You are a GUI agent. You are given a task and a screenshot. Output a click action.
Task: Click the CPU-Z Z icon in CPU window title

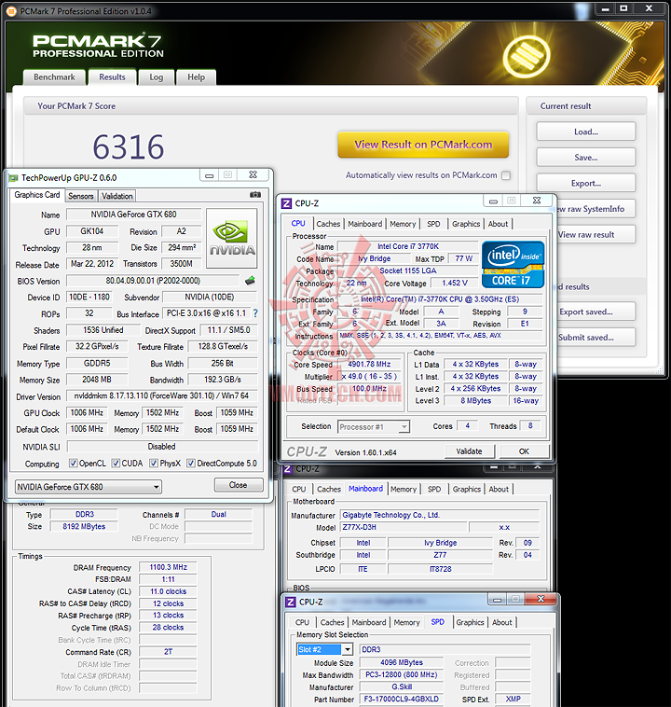(x=286, y=203)
